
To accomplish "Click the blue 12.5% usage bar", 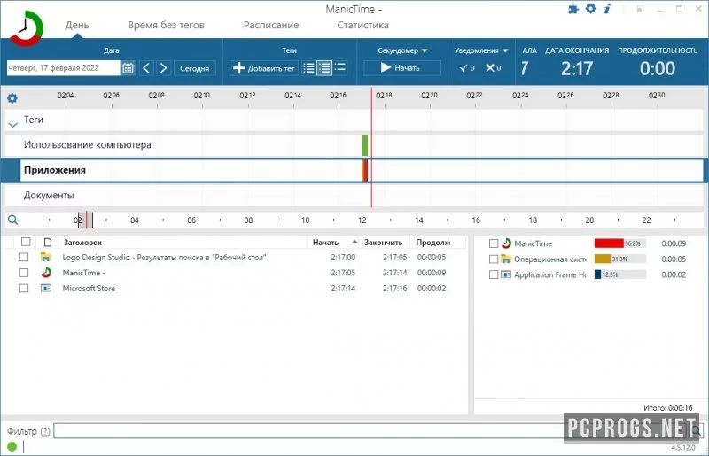I will pyautogui.click(x=597, y=274).
